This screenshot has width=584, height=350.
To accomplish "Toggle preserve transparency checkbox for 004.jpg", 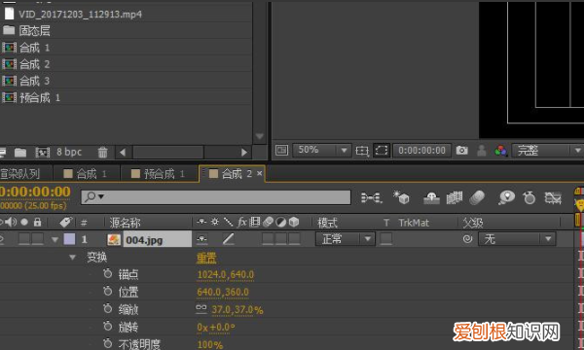I will click(x=385, y=239).
